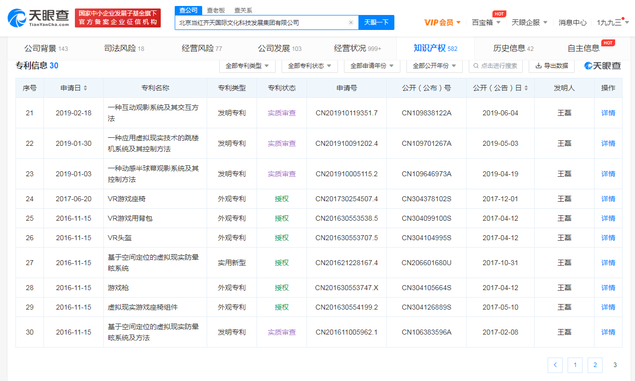Switch to 查公司 search tab
Viewport: 635px width, 381px height.
[x=188, y=10]
